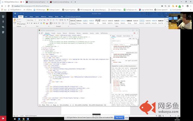
Task: Switch to the DevTools Network tab
Action: pos(65,33)
